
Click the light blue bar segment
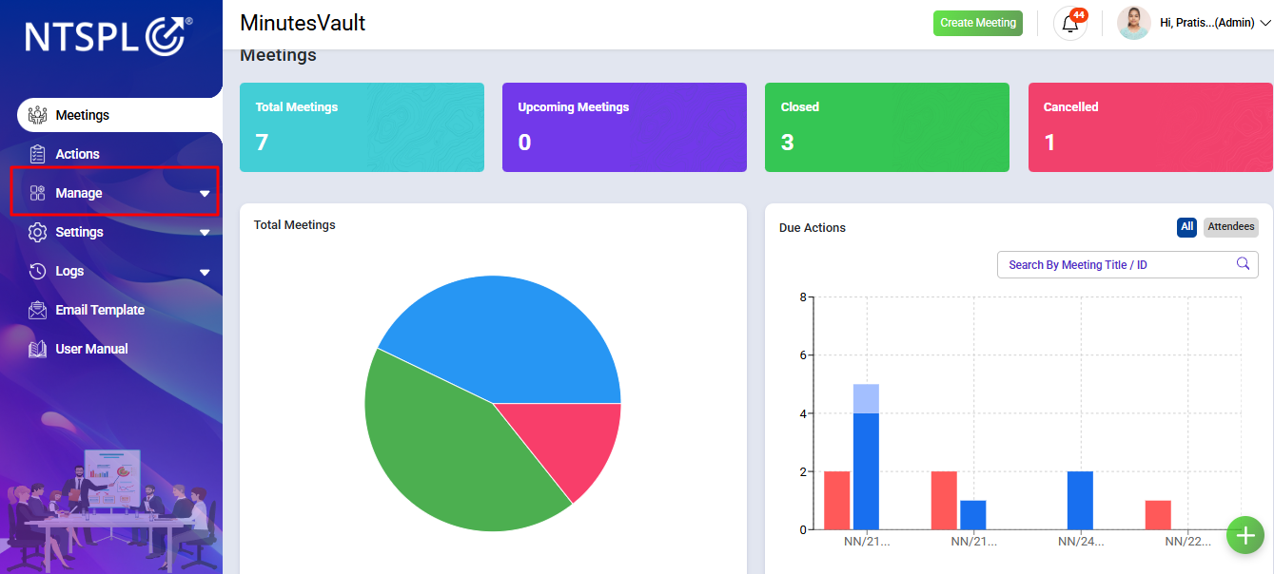click(x=866, y=398)
